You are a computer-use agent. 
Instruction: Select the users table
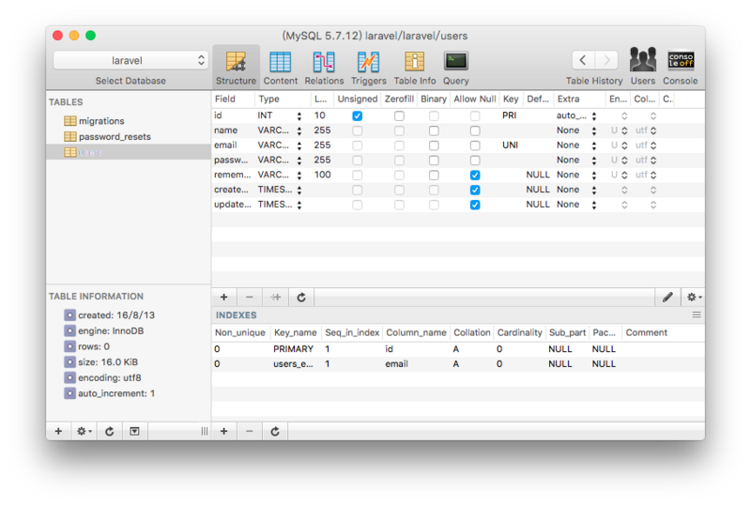(x=129, y=152)
